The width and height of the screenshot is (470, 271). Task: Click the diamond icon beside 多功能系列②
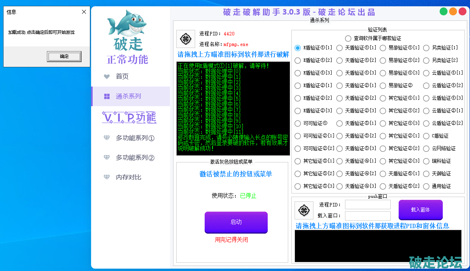pyautogui.click(x=107, y=158)
